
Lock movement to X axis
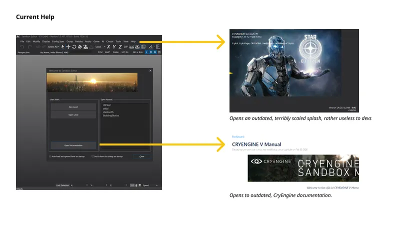(x=108, y=46)
